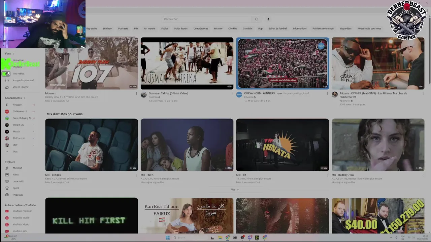Click the Rechercher search field
Viewport: 431px width, 242px height.
coord(207,19)
